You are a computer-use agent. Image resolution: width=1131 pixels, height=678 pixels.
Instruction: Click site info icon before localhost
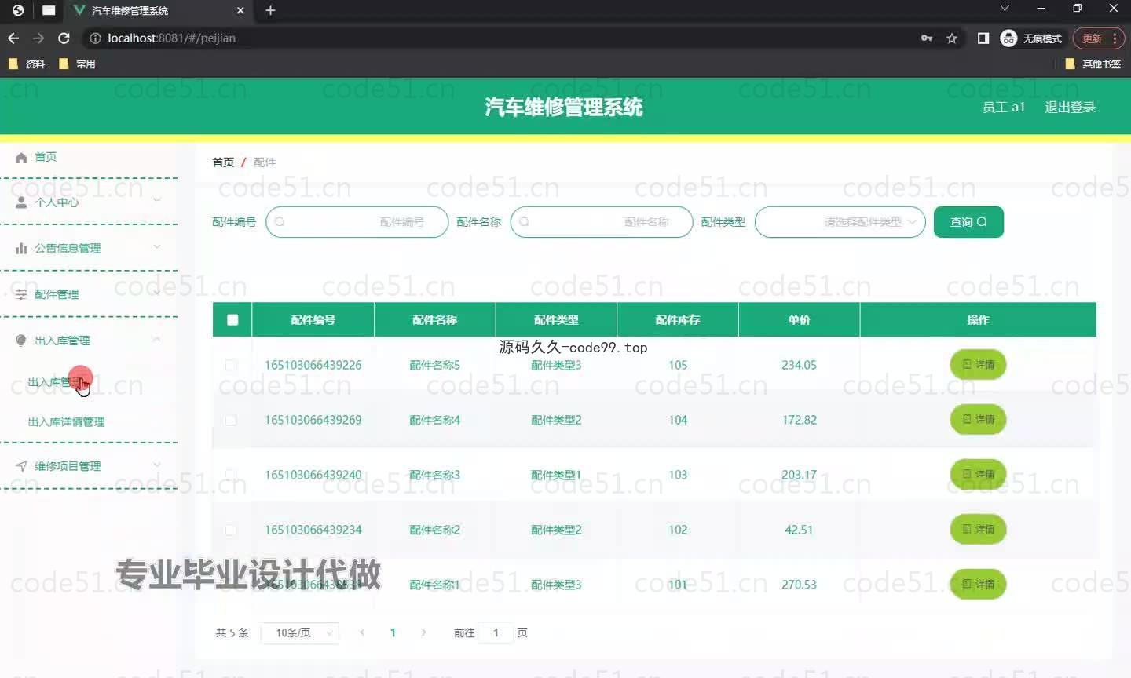[x=95, y=38]
